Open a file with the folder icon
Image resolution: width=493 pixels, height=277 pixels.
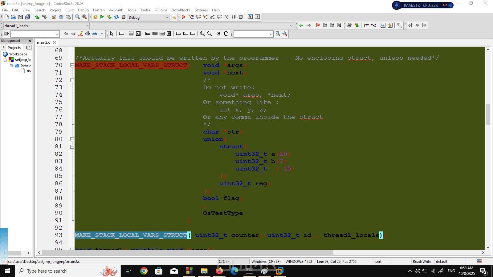(x=14, y=17)
